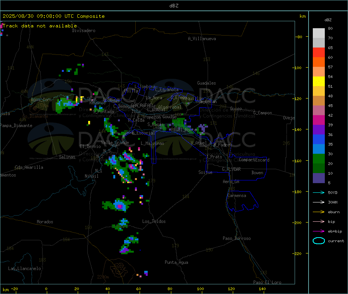
Task: Click the SAN_RAFAEL city label
Action: point(142,105)
